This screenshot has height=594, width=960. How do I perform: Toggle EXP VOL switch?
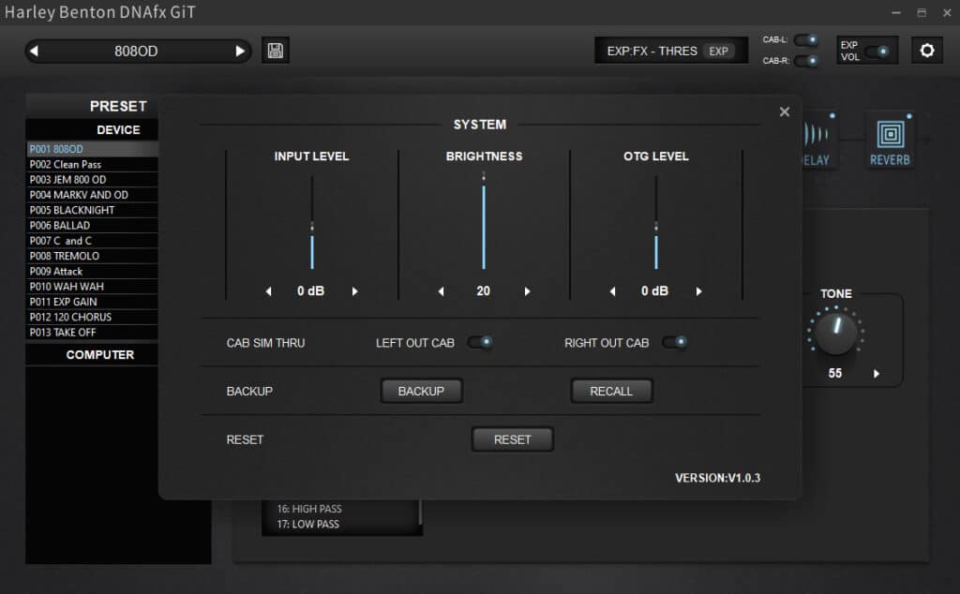coord(877,52)
